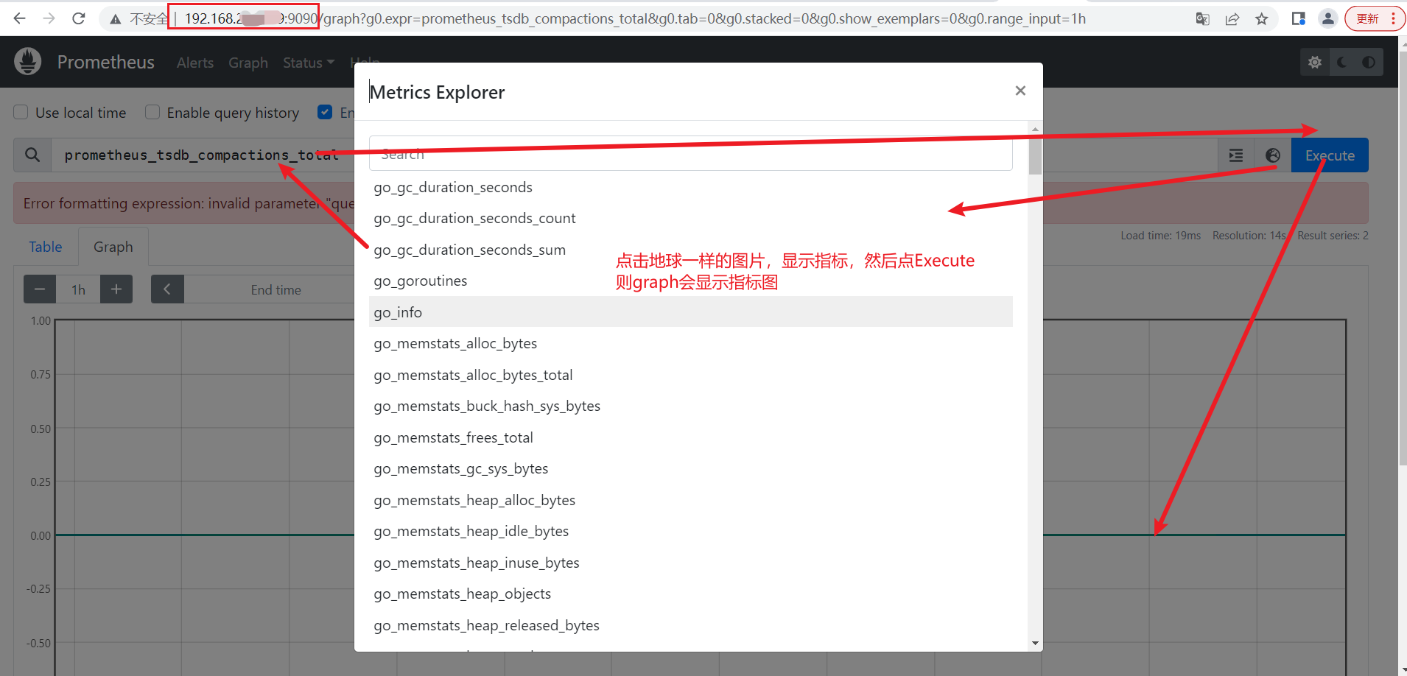Move the end time backward

pos(167,289)
